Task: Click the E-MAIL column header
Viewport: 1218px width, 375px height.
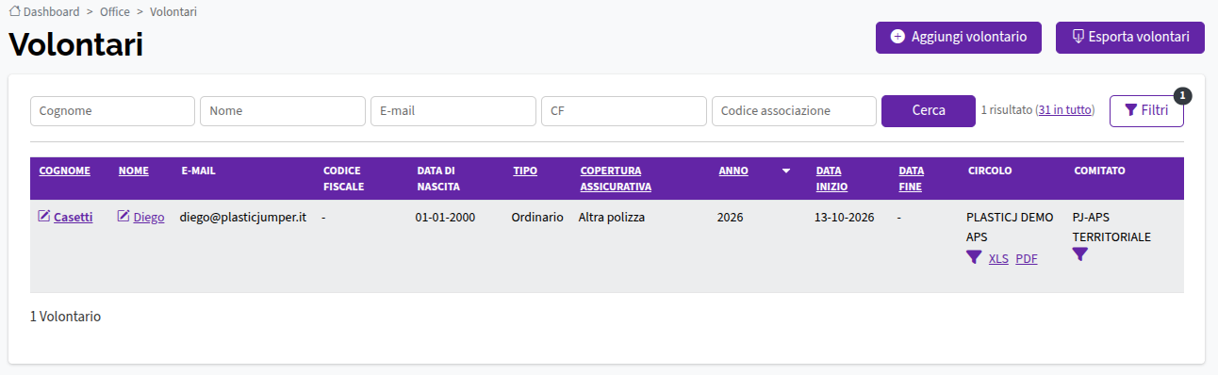Action: click(198, 171)
